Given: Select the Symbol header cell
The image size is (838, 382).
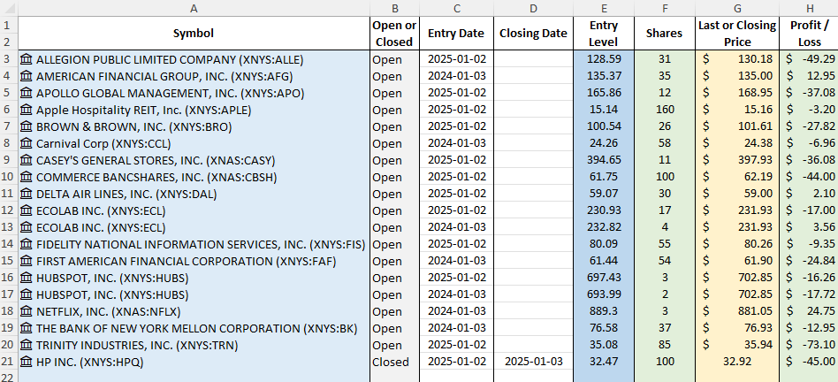Looking at the screenshot, I should coord(194,33).
